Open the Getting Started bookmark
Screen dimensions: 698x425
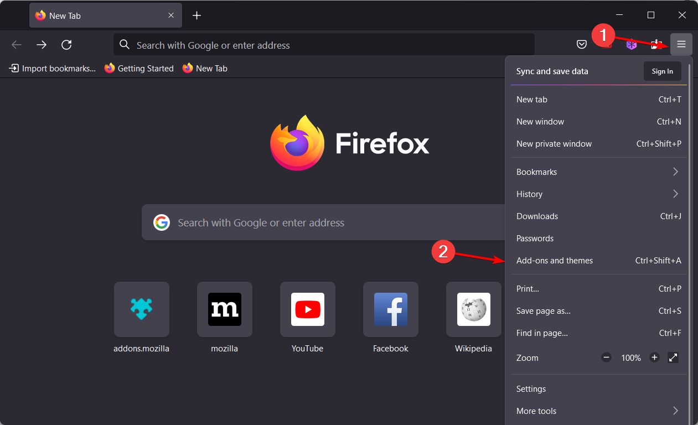139,69
